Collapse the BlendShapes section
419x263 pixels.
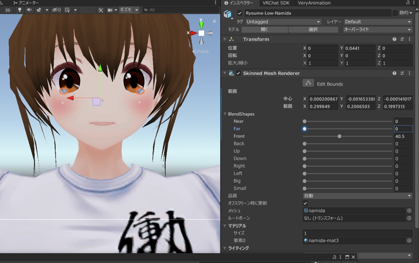pos(225,114)
